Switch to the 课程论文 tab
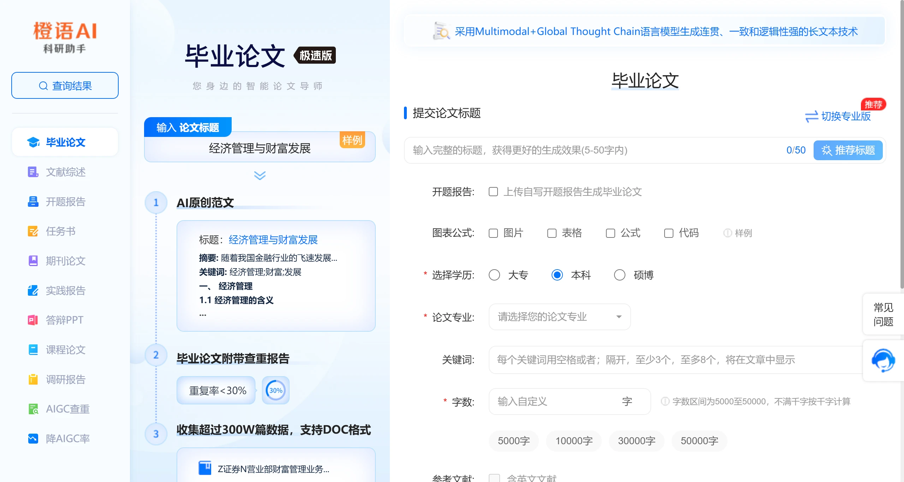Viewport: 904px width, 482px height. pyautogui.click(x=65, y=350)
